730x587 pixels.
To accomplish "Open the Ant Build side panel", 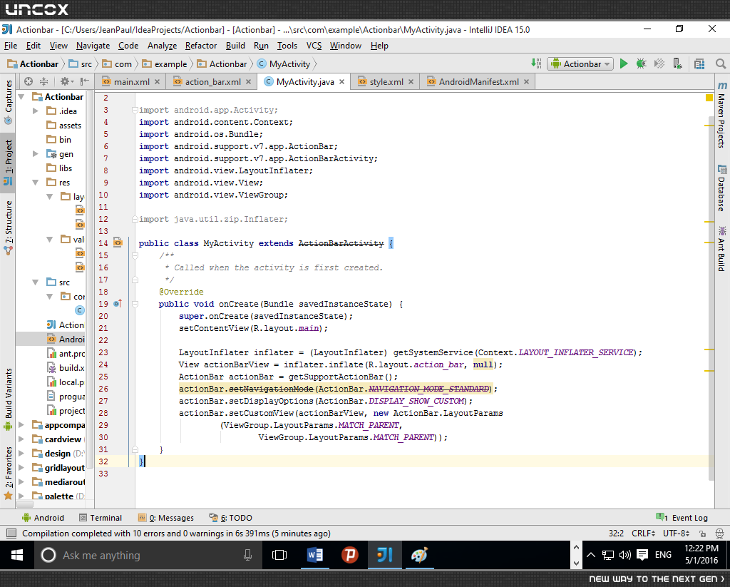I will pyautogui.click(x=721, y=248).
